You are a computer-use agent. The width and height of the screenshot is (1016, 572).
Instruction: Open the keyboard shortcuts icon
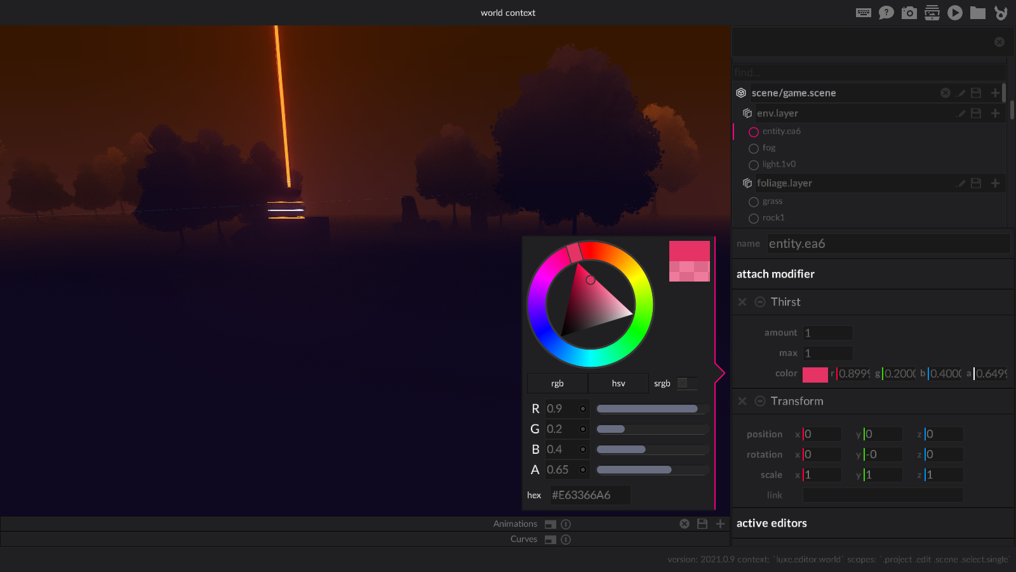click(x=864, y=13)
